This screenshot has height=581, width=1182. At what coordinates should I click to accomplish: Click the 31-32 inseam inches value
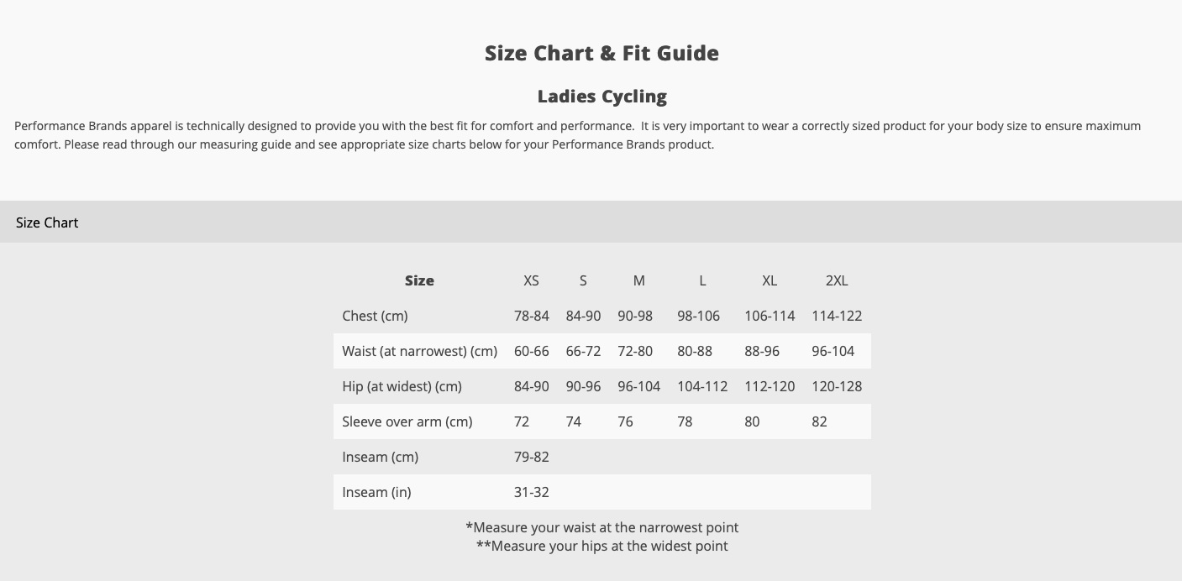click(x=531, y=492)
